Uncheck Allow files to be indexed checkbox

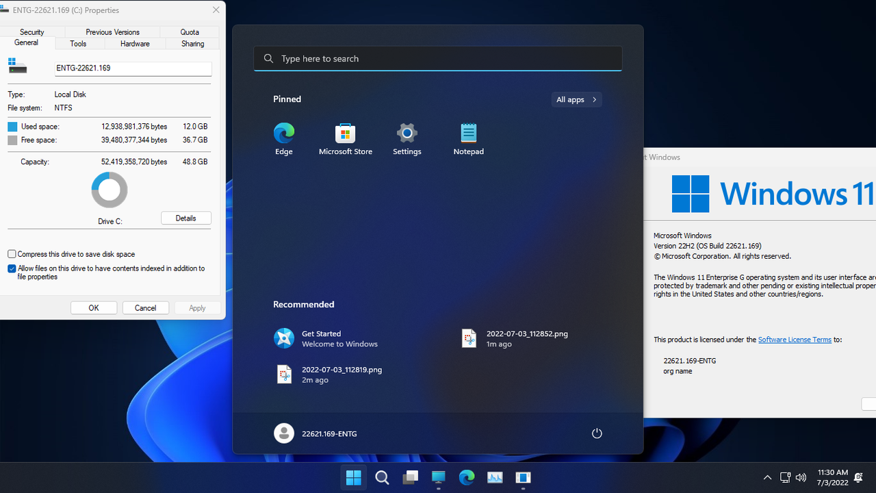12,268
